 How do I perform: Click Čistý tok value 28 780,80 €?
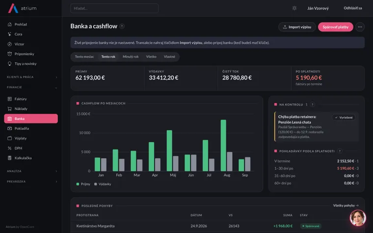tap(237, 78)
